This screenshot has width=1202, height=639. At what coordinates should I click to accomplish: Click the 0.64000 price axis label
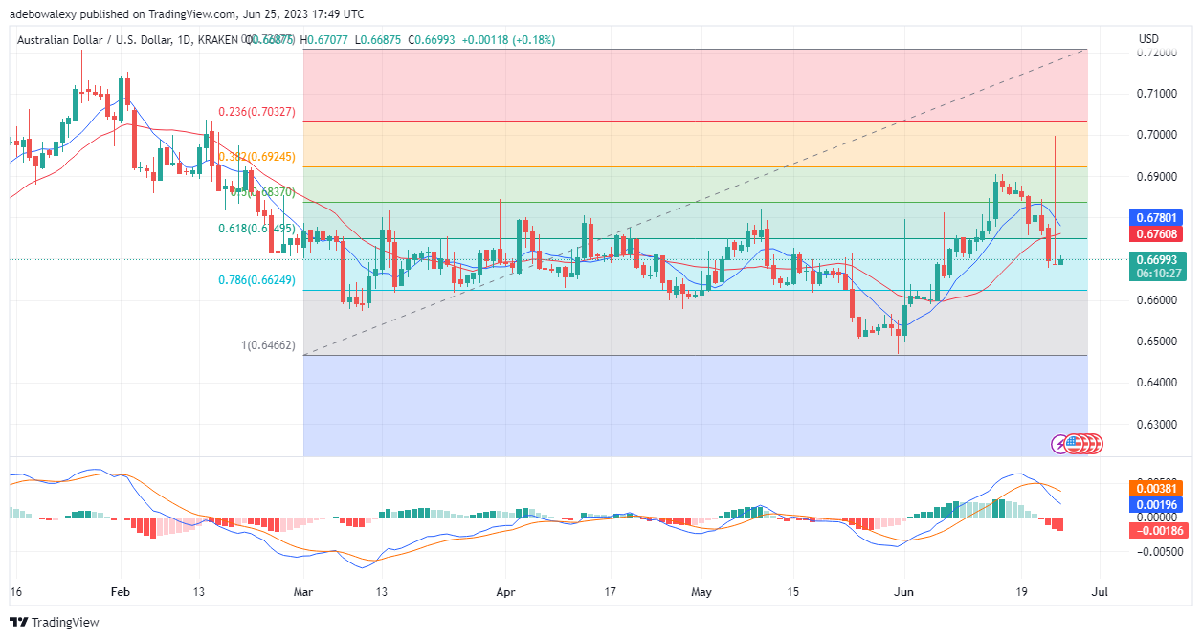(x=1157, y=383)
